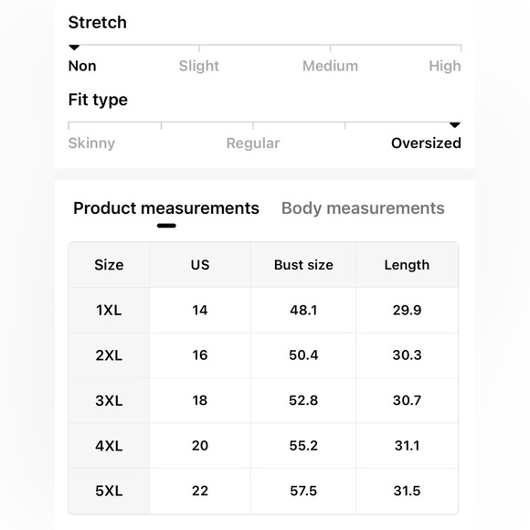Screen dimensions: 530x530
Task: Select the 5XL size row
Action: pos(263,491)
